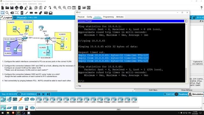This screenshot has height=115, width=204.
Task: Open the Edit menu
Action: pos(7,4)
